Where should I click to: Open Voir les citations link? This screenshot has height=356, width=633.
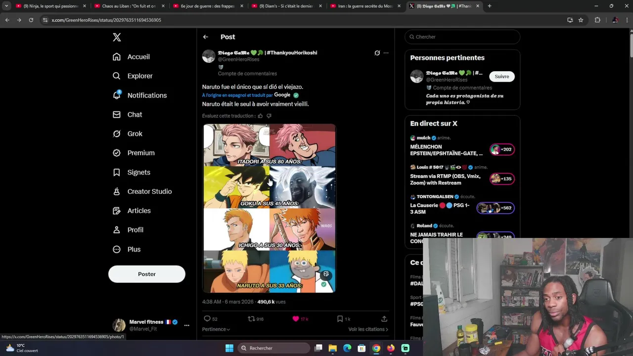pos(368,329)
